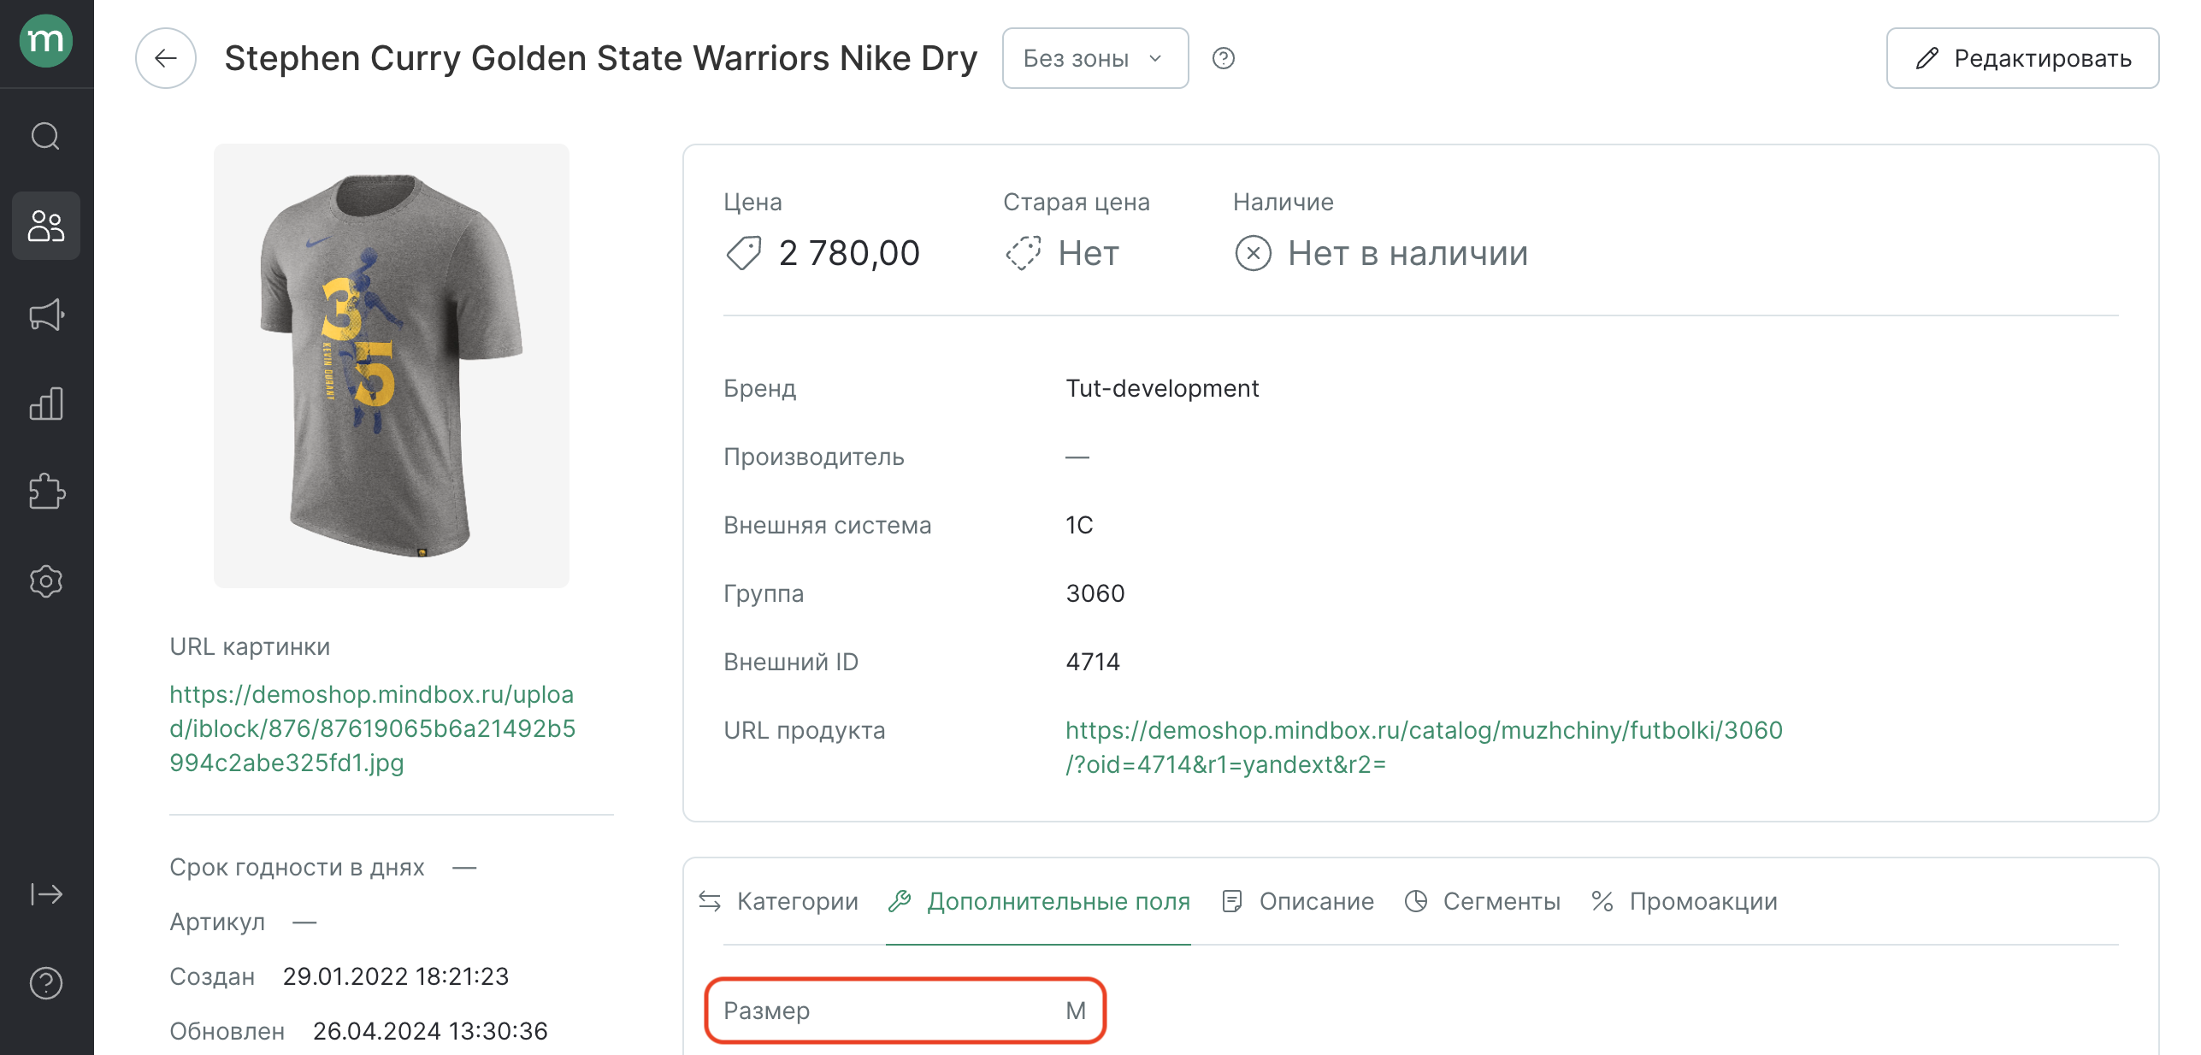Open the product URL link
The height and width of the screenshot is (1055, 2201).
(x=1424, y=747)
